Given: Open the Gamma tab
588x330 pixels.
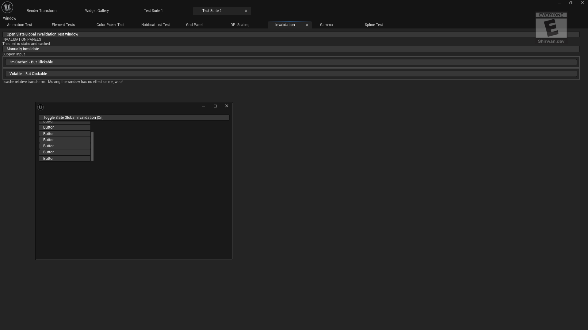Looking at the screenshot, I should (326, 25).
